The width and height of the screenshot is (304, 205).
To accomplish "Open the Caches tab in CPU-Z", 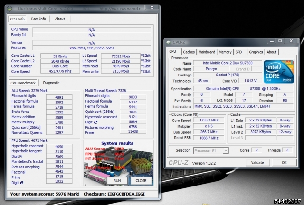I will (189, 52).
